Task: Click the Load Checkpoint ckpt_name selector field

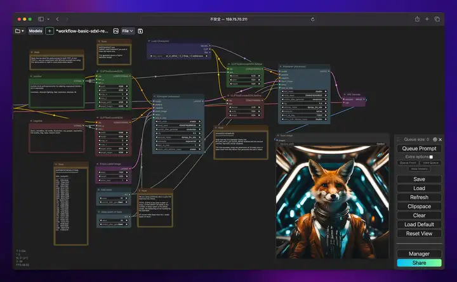Action: click(178, 56)
